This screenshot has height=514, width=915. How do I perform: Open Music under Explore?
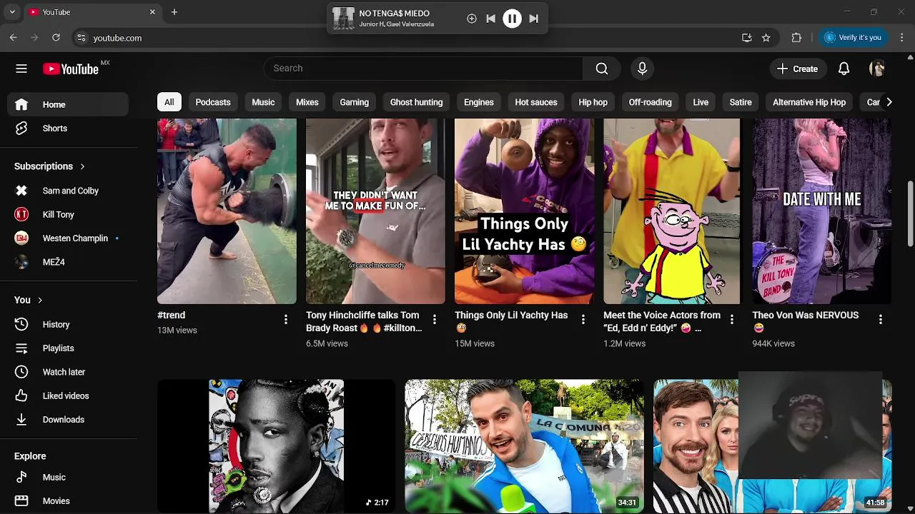68,477
